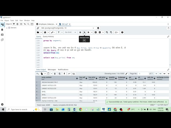
Task: Click the stop query button
Action: pyautogui.click(x=80, y=32)
